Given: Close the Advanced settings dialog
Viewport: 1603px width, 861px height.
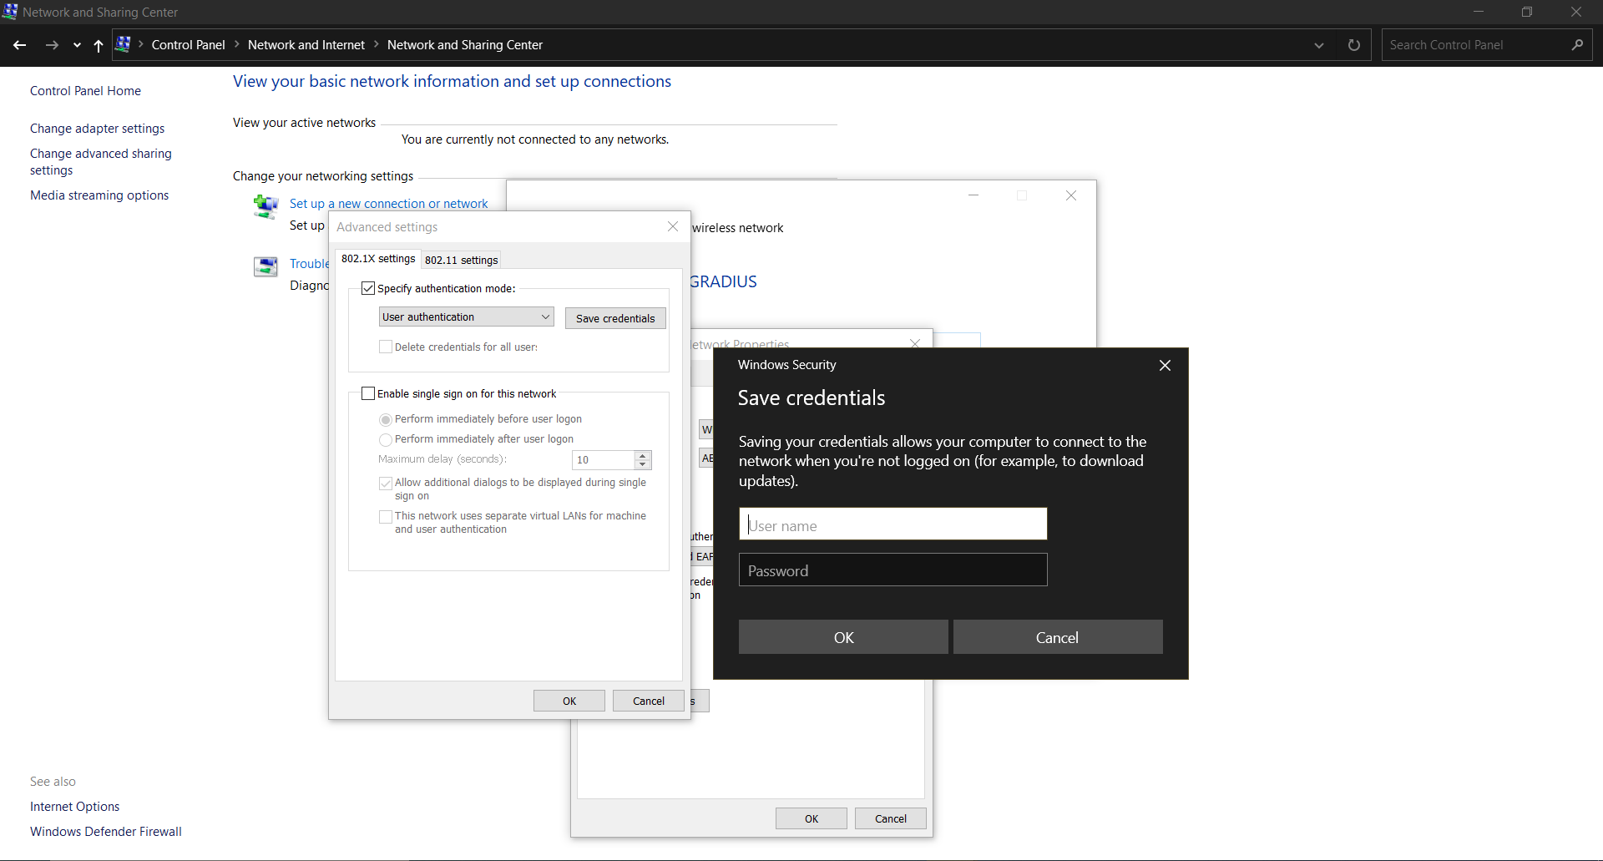Looking at the screenshot, I should 673,226.
